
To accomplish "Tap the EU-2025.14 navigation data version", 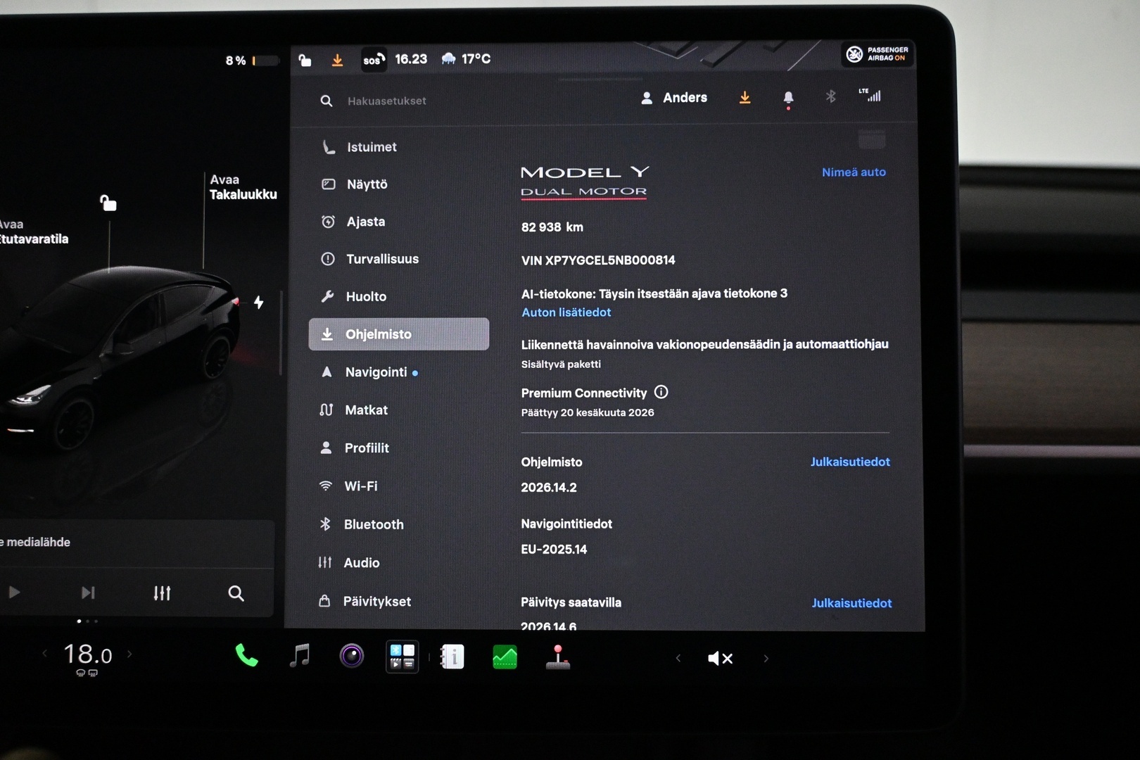I will coord(554,550).
